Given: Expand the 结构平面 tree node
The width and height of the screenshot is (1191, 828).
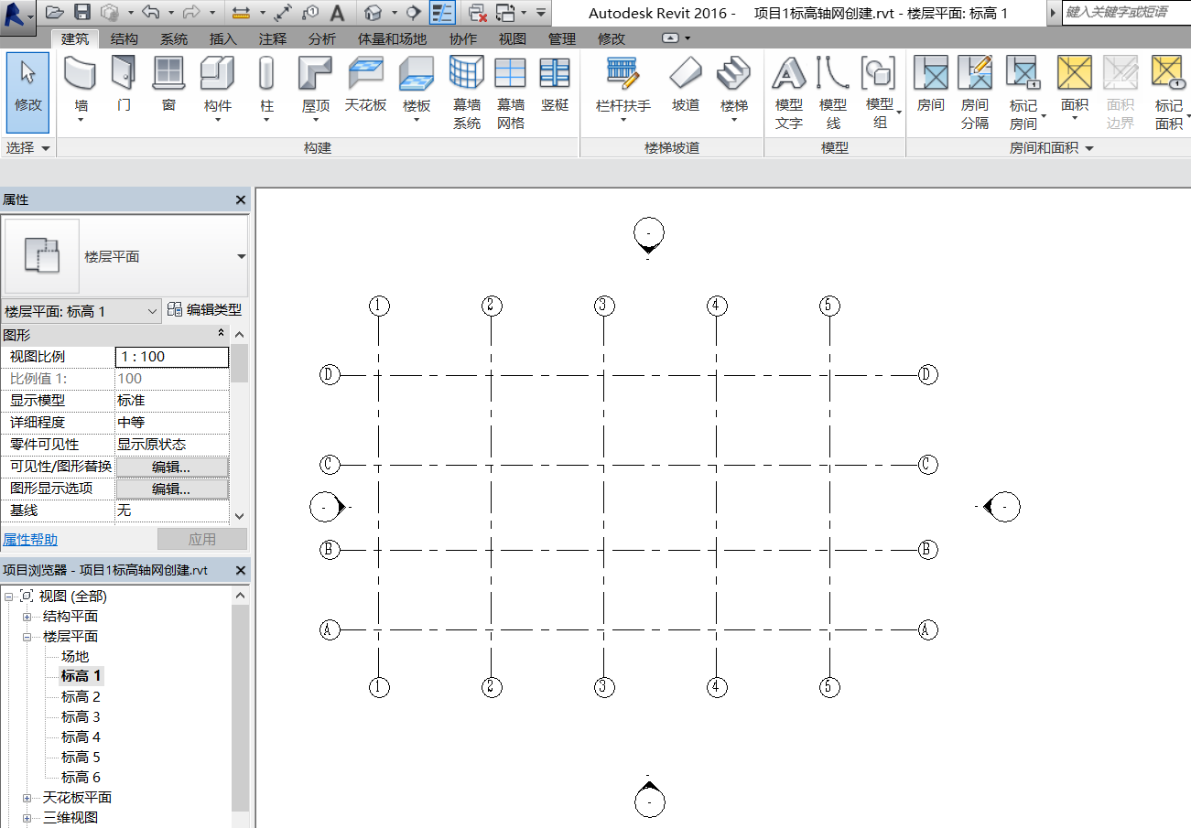Looking at the screenshot, I should click(x=27, y=617).
